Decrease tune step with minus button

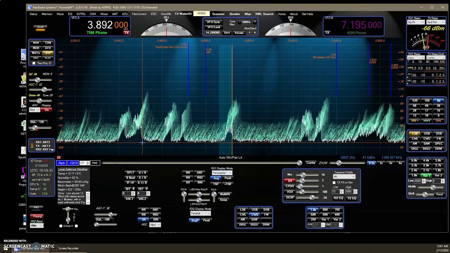click(239, 22)
